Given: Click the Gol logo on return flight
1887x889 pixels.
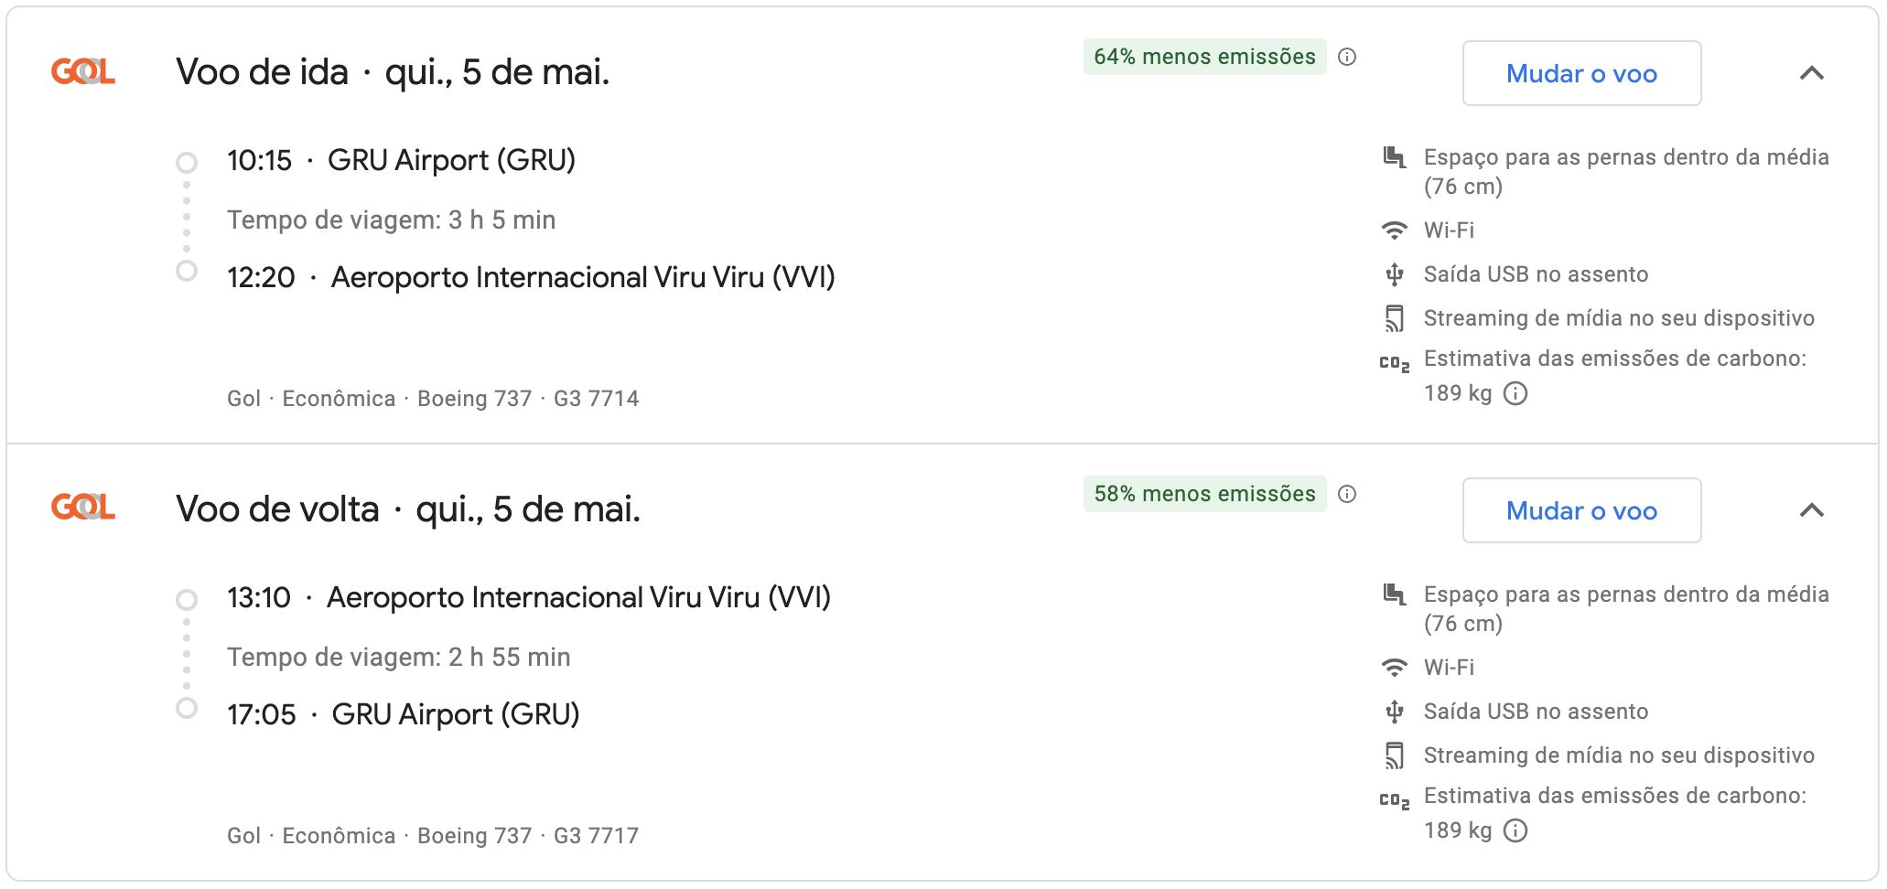Looking at the screenshot, I should tap(83, 507).
